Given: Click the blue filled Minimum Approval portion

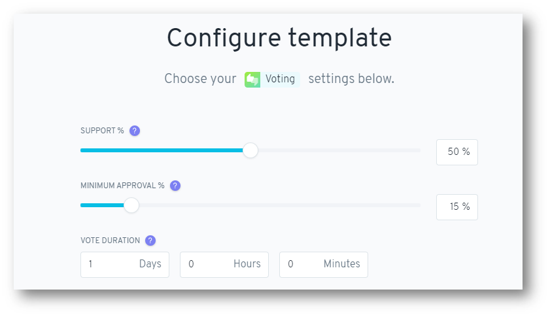Looking at the screenshot, I should coord(102,205).
